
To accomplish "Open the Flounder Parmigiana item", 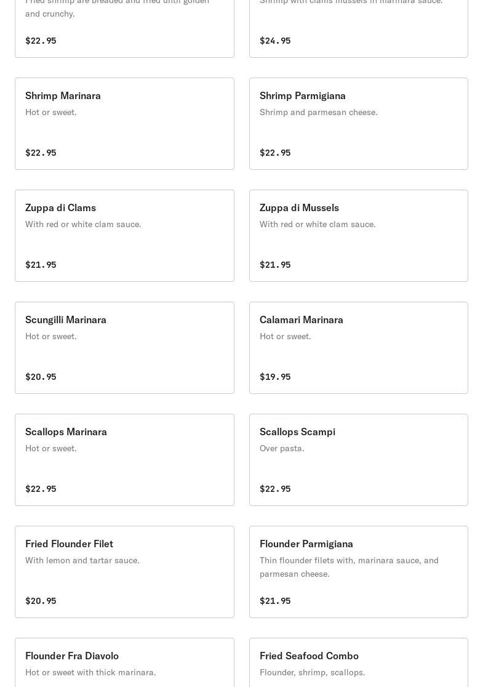I will pos(359,572).
